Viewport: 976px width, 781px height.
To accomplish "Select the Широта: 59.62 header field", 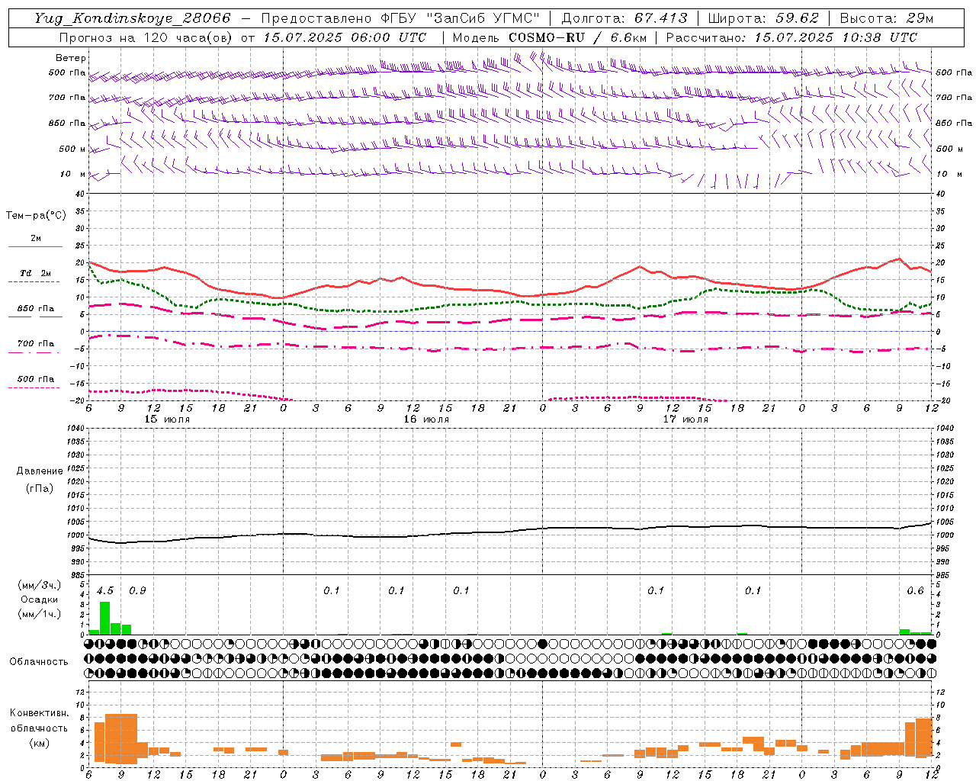I will 763,18.
